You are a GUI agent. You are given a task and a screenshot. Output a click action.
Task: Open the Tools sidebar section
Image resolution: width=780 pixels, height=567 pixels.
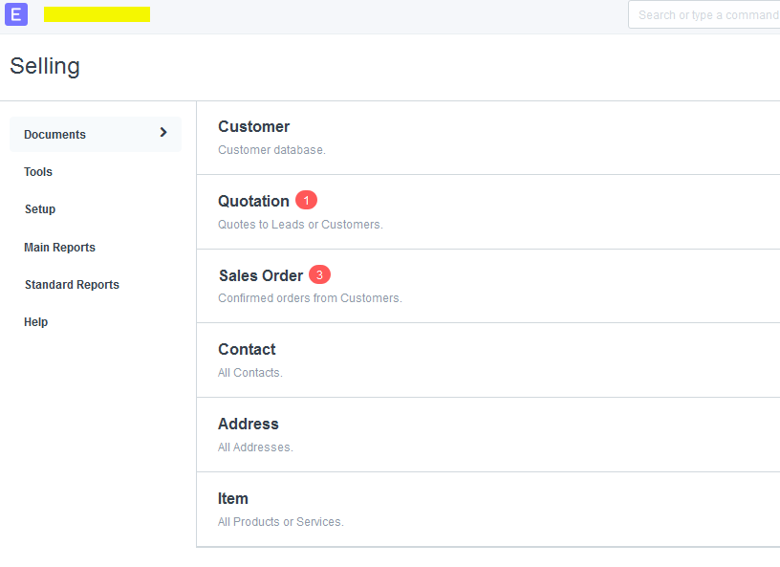pyautogui.click(x=38, y=172)
